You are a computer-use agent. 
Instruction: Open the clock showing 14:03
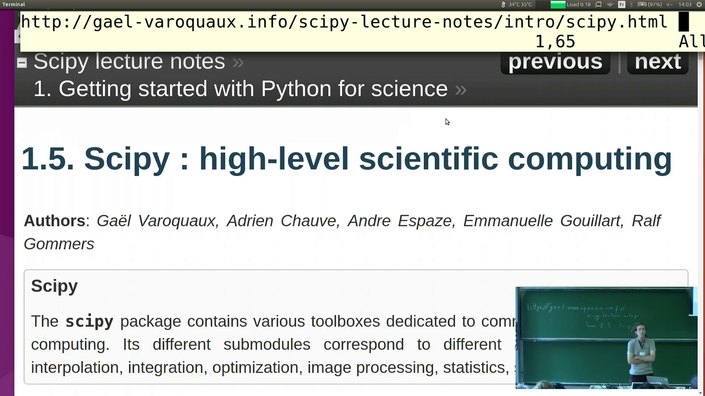click(x=685, y=4)
